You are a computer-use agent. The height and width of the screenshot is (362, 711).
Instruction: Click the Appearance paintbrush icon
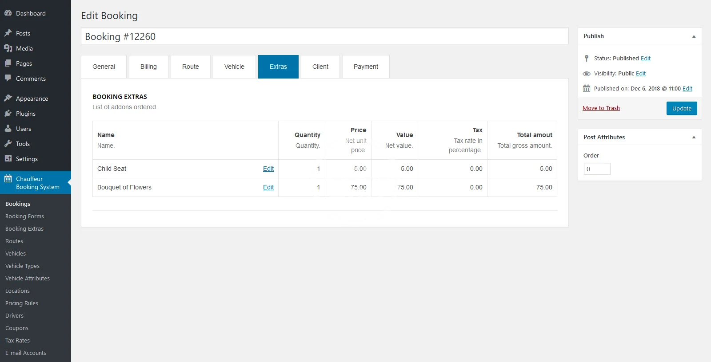click(8, 98)
